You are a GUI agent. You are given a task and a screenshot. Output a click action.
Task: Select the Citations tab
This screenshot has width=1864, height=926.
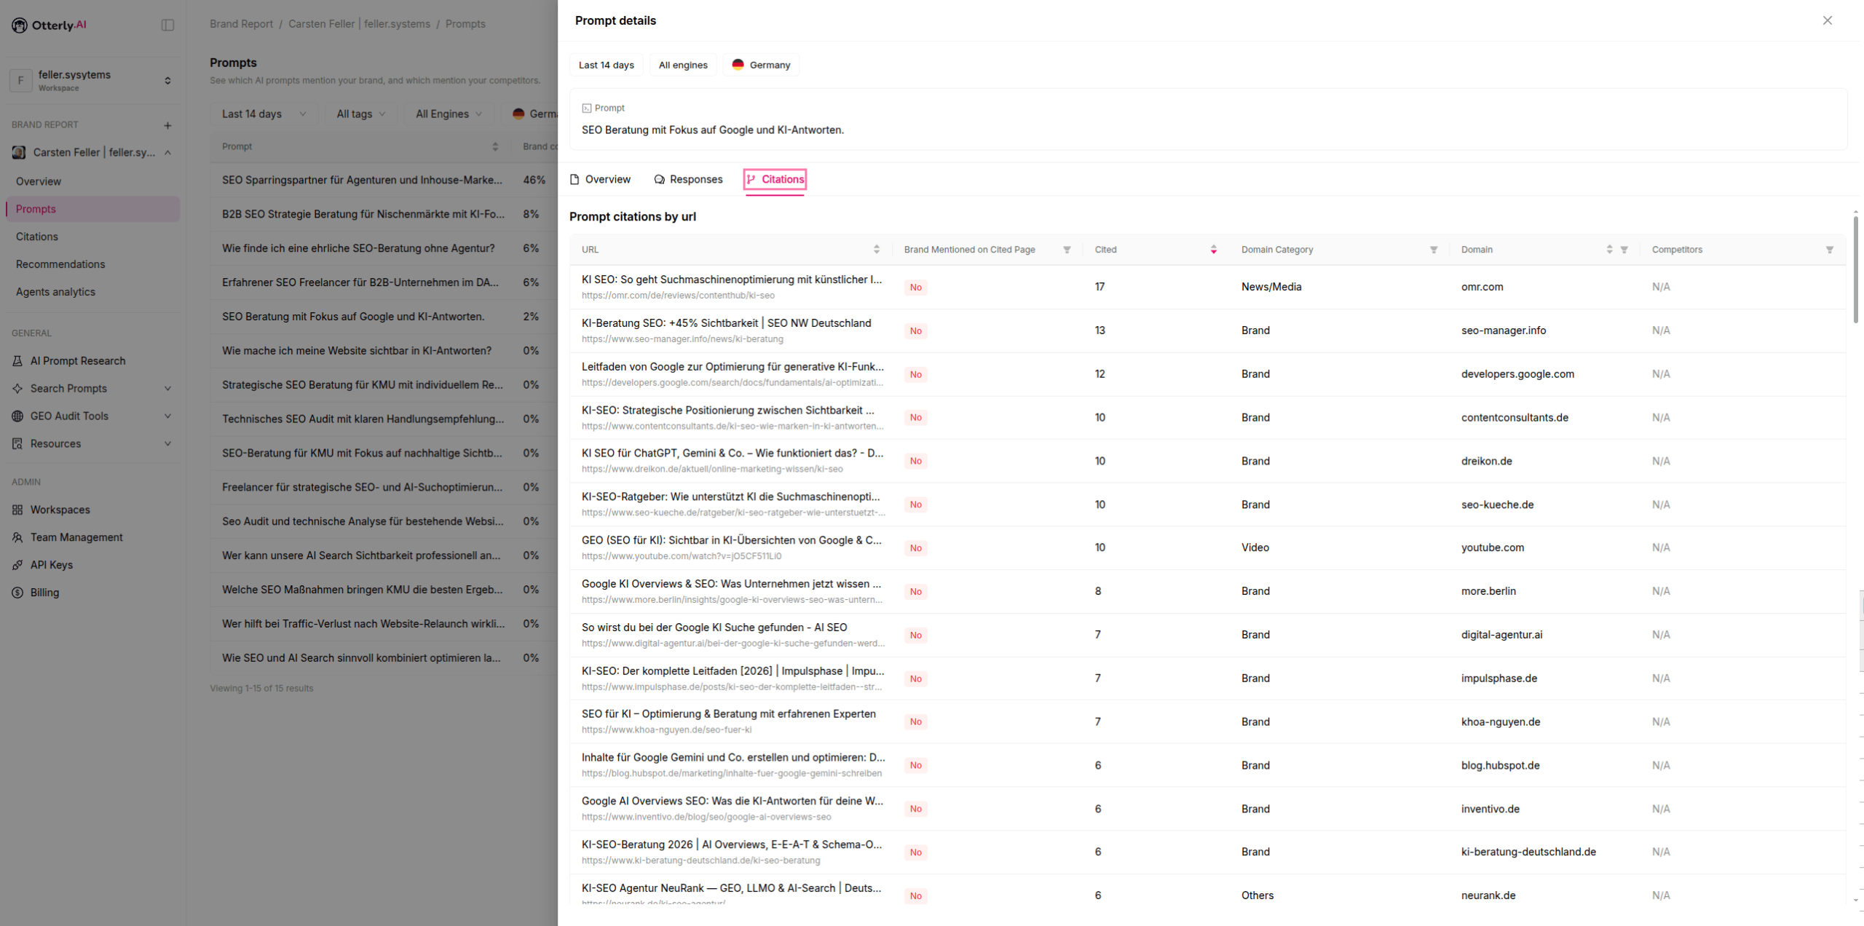click(x=775, y=180)
